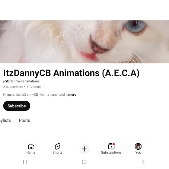
Task: Click the cat banner image
Action: 84,42
